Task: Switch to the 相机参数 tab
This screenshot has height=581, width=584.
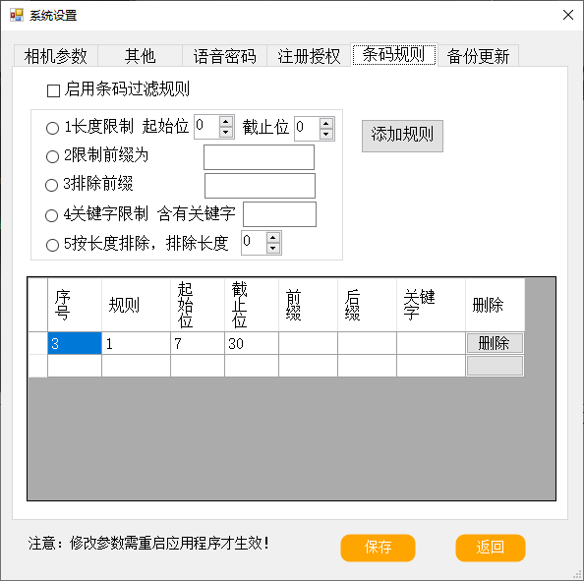Action: [56, 56]
